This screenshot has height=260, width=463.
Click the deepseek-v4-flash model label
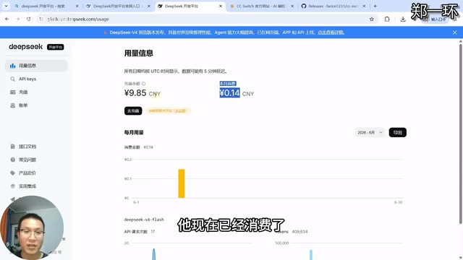[144, 220]
